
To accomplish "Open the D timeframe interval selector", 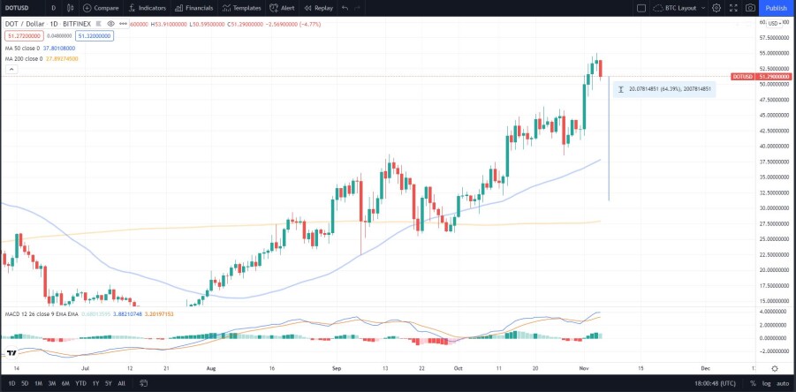I will 53,8.
